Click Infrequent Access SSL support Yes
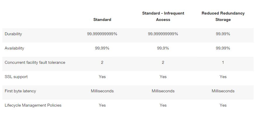 (x=163, y=77)
